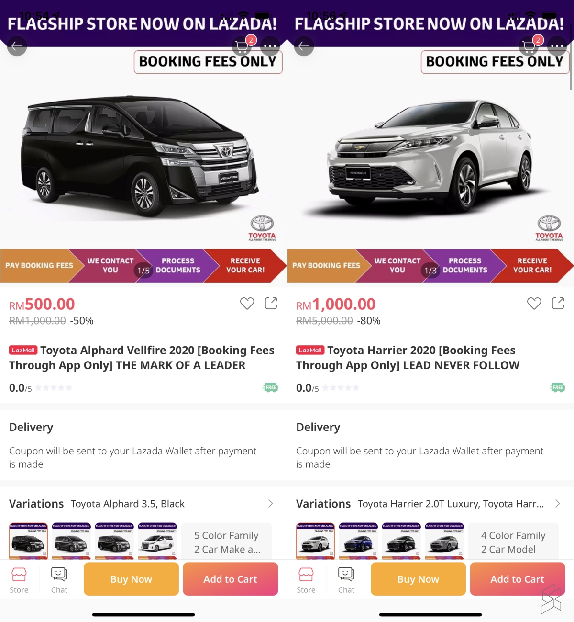Share the Toyota Harrier listing

(x=558, y=303)
